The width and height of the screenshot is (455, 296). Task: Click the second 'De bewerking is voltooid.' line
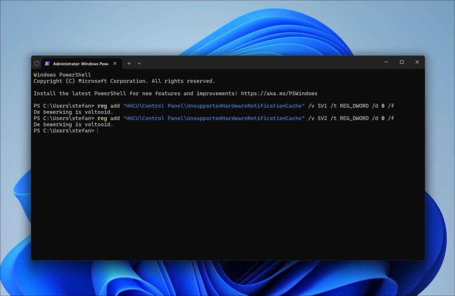pos(73,125)
